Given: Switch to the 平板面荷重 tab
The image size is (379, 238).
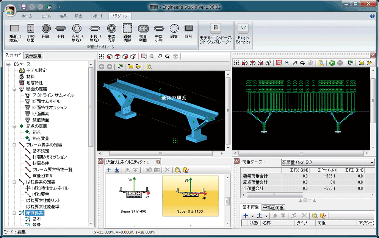Looking at the screenshot, I should click(x=273, y=207).
